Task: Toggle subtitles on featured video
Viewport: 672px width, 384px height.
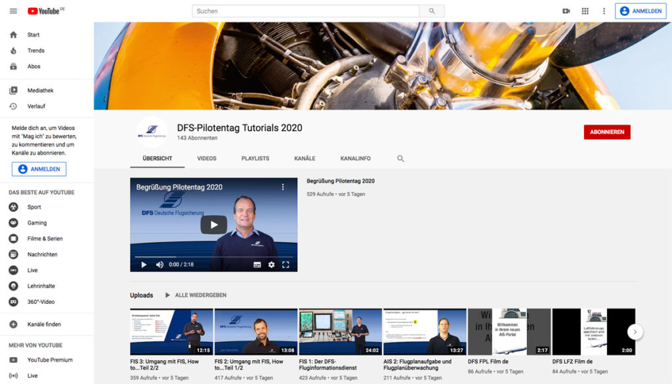Action: [x=257, y=265]
